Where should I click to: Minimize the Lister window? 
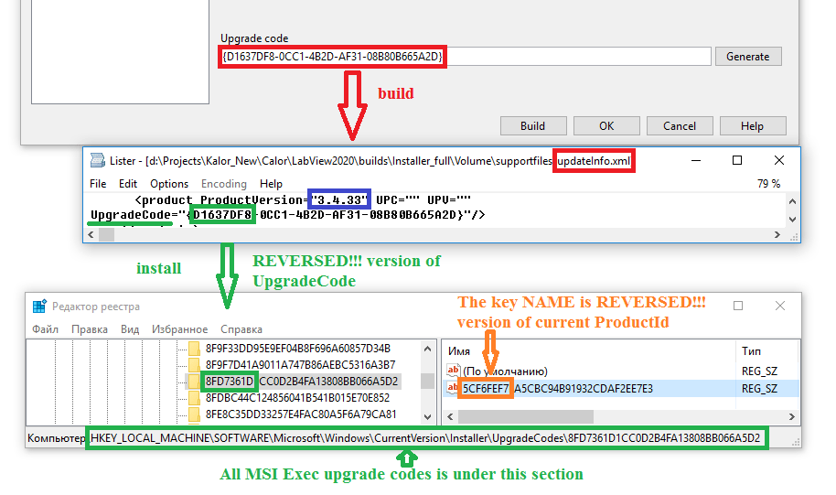point(696,160)
